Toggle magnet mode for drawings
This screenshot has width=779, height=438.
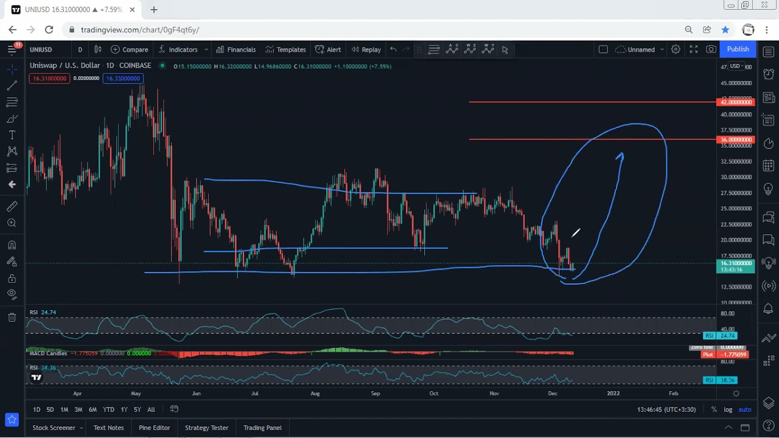(12, 246)
